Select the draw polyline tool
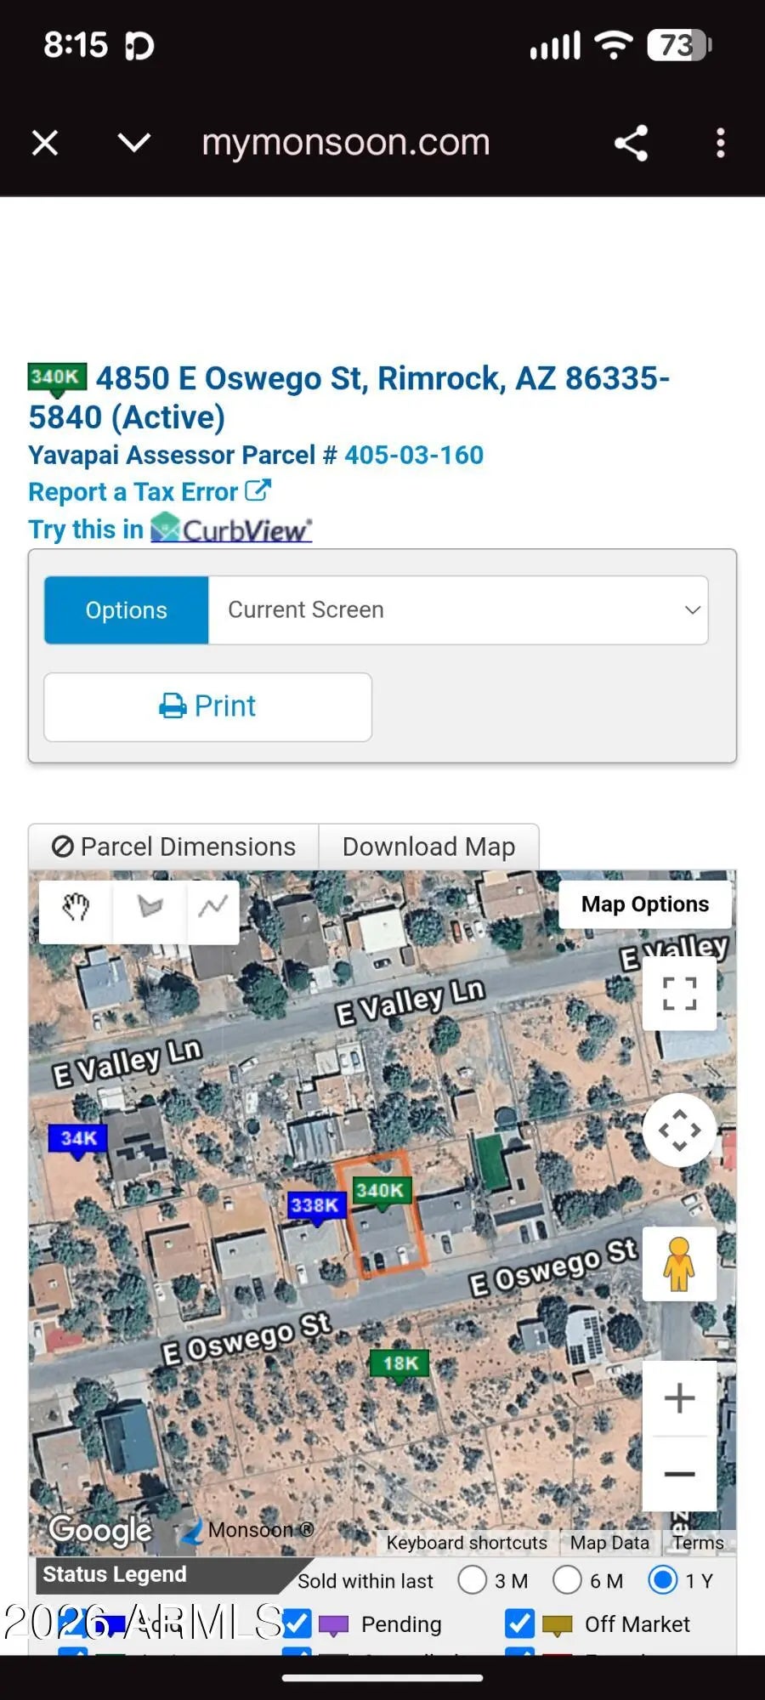This screenshot has height=1700, width=765. tap(212, 908)
